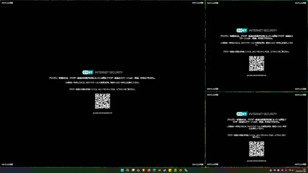Open the blue checkmark app in taskbar

tap(164, 170)
